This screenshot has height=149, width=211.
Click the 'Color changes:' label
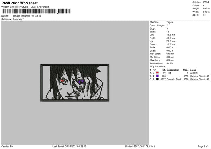pos(157,25)
